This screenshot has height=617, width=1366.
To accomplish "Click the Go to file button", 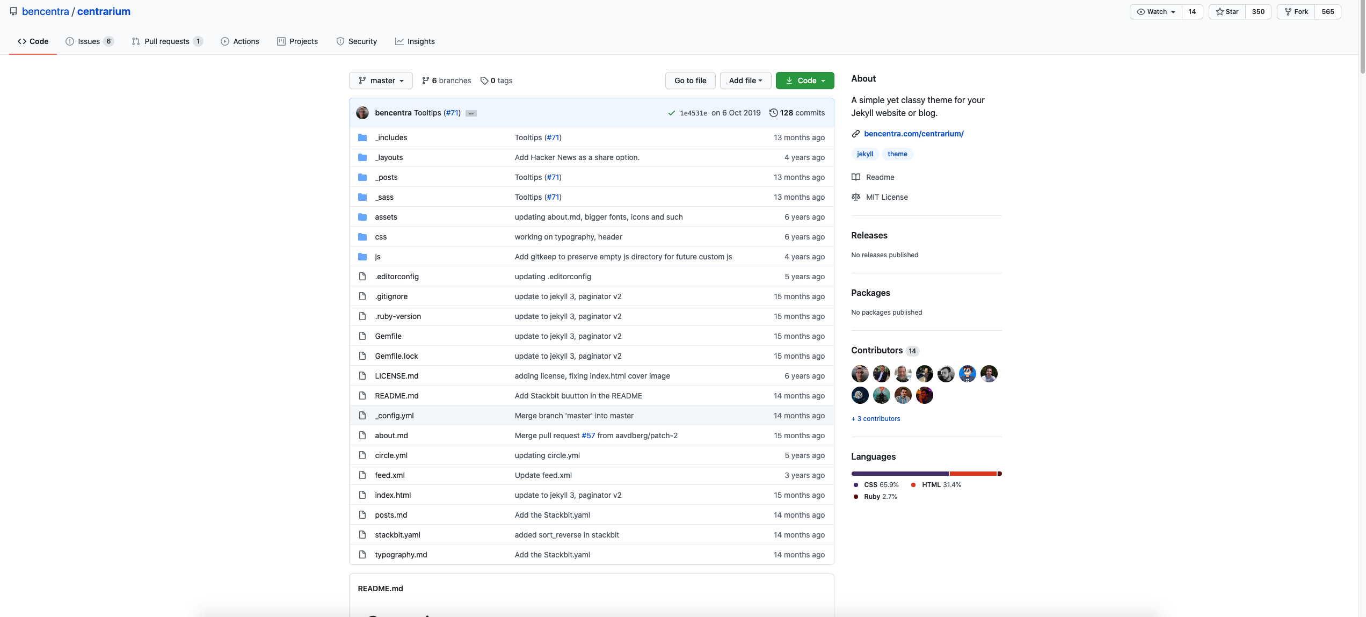I will (691, 81).
